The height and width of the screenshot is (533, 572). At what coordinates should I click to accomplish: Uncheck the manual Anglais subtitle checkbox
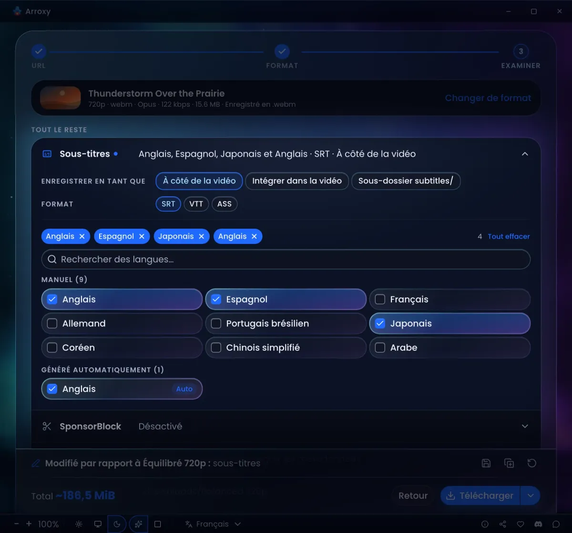[x=52, y=299]
